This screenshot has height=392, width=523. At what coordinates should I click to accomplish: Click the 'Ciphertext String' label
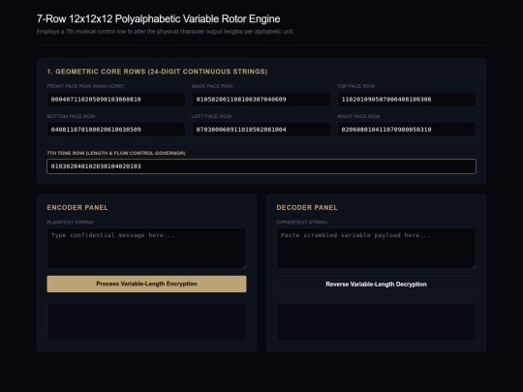point(302,222)
